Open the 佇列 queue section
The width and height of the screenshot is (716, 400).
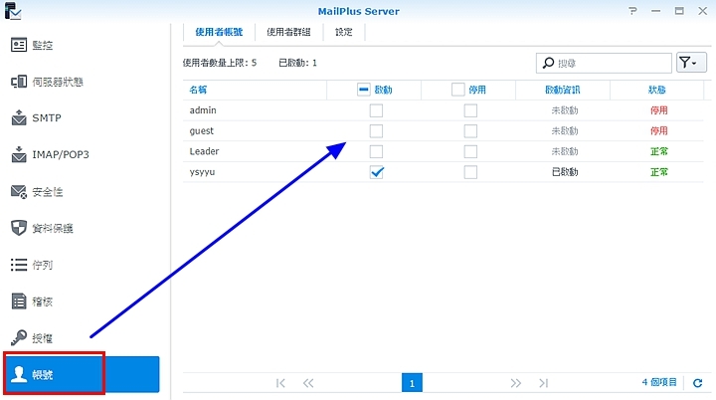32,265
